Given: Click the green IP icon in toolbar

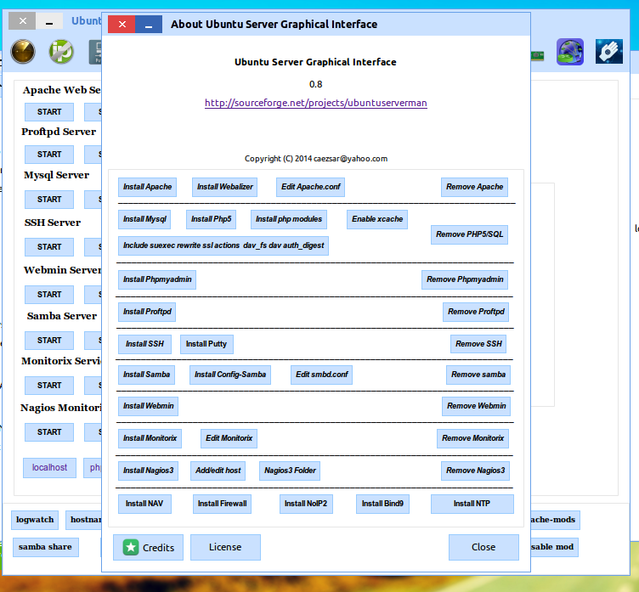Looking at the screenshot, I should tap(61, 52).
